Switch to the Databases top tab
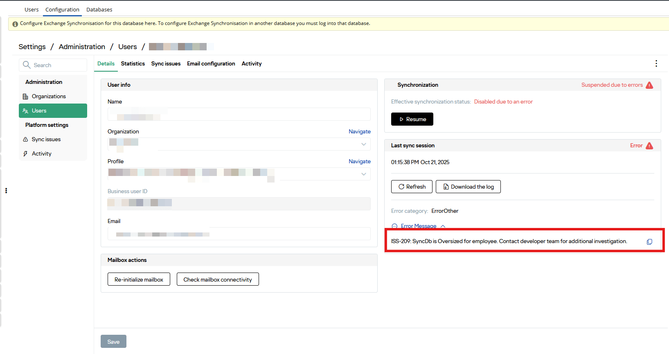Screen dimensions: 669x354 click(99, 9)
